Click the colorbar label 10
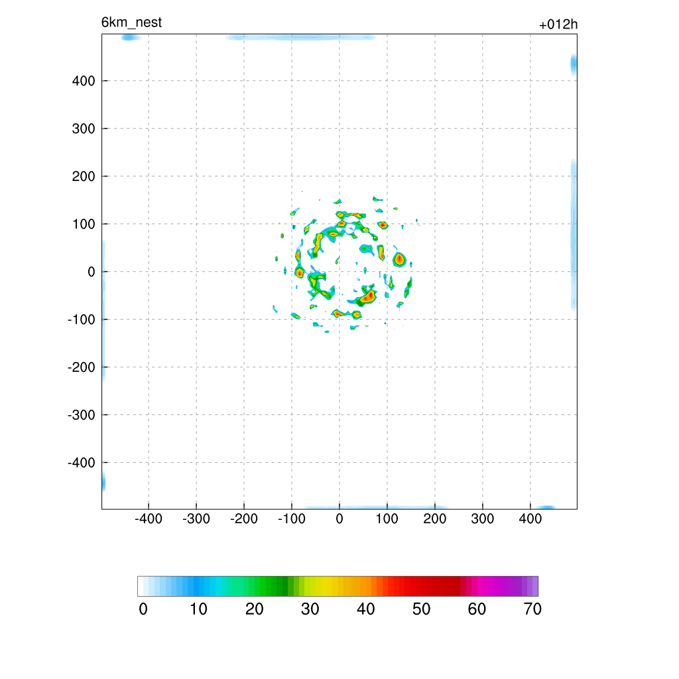Image resolution: width=679 pixels, height=679 pixels. [199, 609]
